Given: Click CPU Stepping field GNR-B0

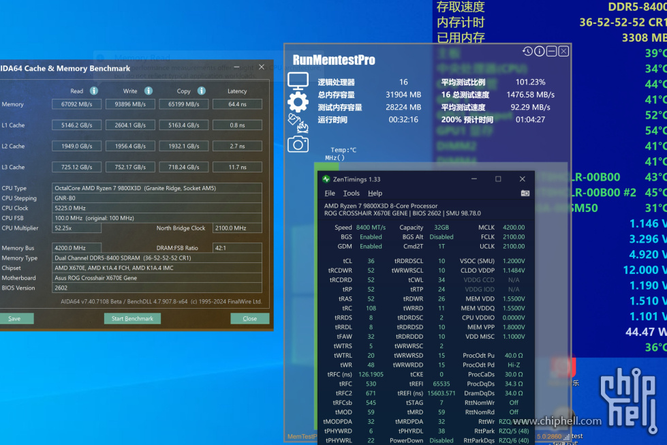Looking at the screenshot, I should coord(157,198).
